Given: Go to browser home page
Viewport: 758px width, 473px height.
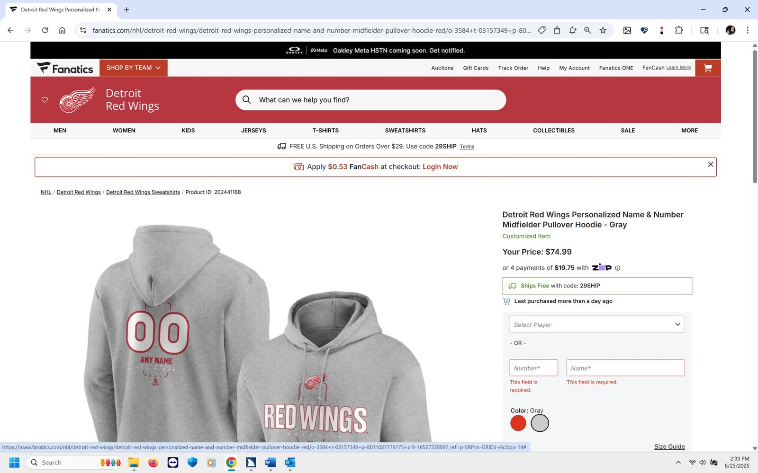Looking at the screenshot, I should coord(62,30).
